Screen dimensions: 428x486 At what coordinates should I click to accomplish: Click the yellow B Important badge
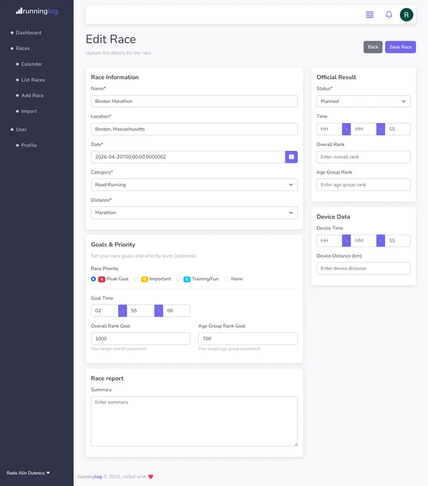click(145, 279)
